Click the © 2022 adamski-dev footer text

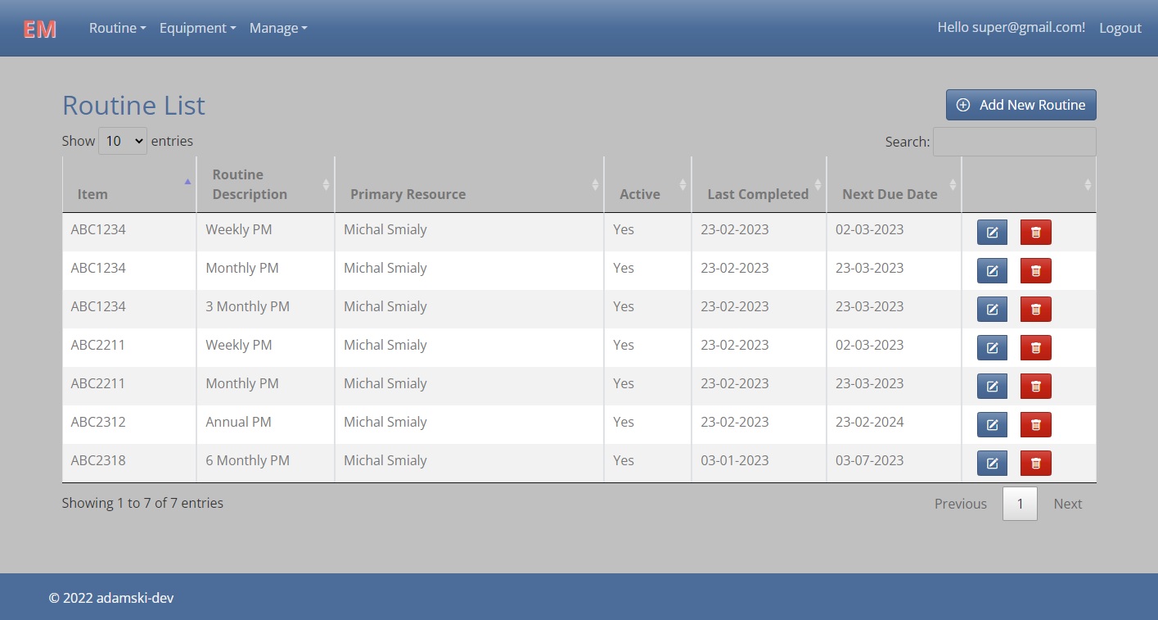click(111, 598)
